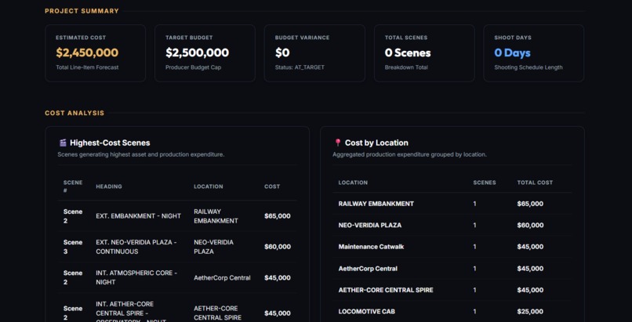The image size is (632, 322).
Task: Click the $2,450,000 estimated cost value
Action: (x=87, y=52)
